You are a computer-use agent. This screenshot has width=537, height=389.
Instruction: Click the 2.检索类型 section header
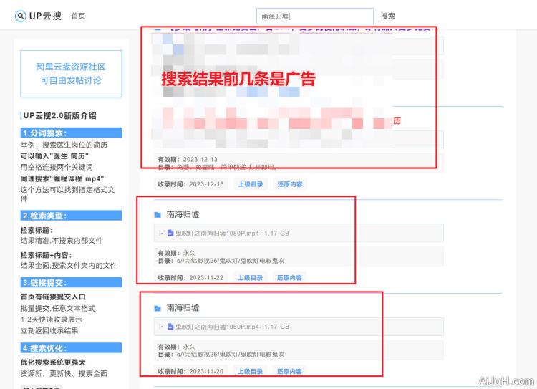[x=71, y=216]
